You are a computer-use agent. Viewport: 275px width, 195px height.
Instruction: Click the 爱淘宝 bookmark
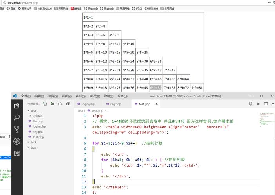76,9
